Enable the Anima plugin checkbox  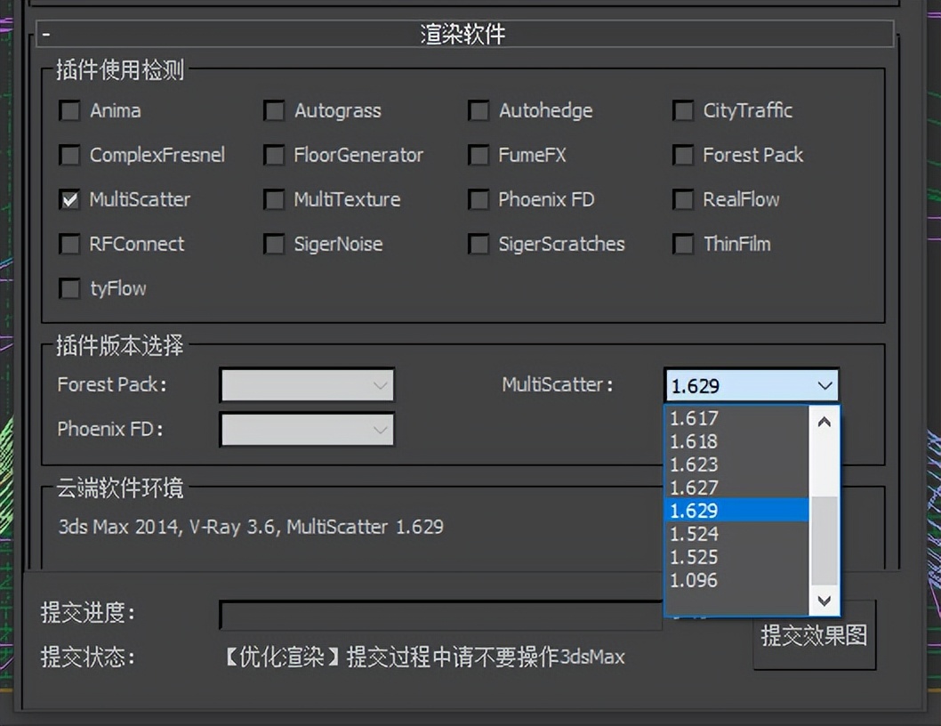(69, 110)
